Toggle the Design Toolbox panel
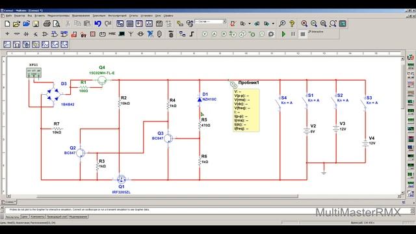 (120, 24)
